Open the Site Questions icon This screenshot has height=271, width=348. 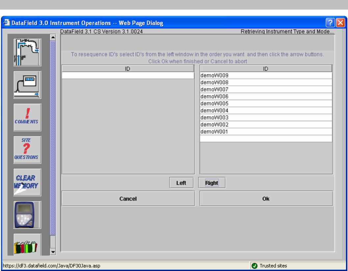(27, 150)
